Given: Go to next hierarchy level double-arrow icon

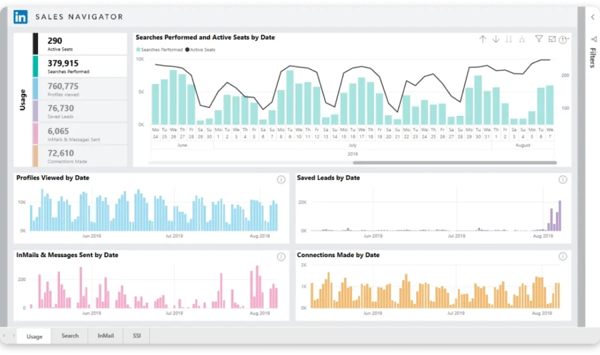Looking at the screenshot, I should point(509,39).
